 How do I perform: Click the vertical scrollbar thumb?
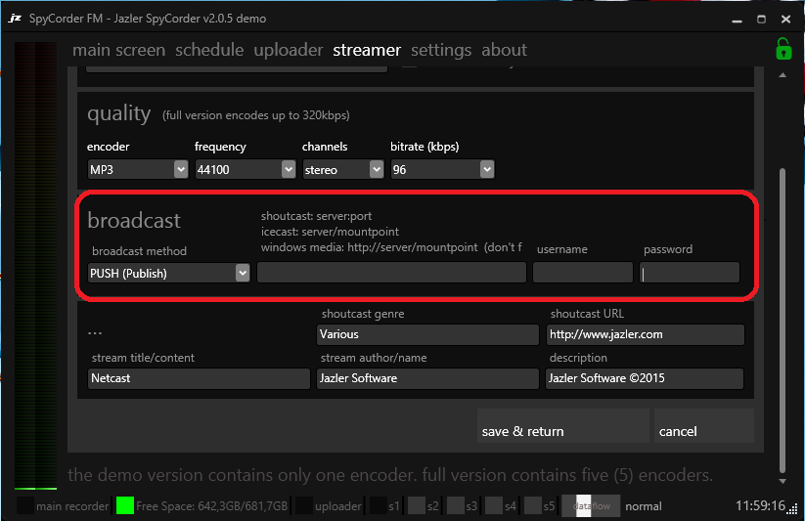click(x=783, y=321)
